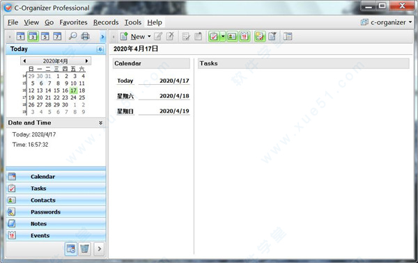Open the Help menu
The width and height of the screenshot is (418, 263).
point(155,23)
